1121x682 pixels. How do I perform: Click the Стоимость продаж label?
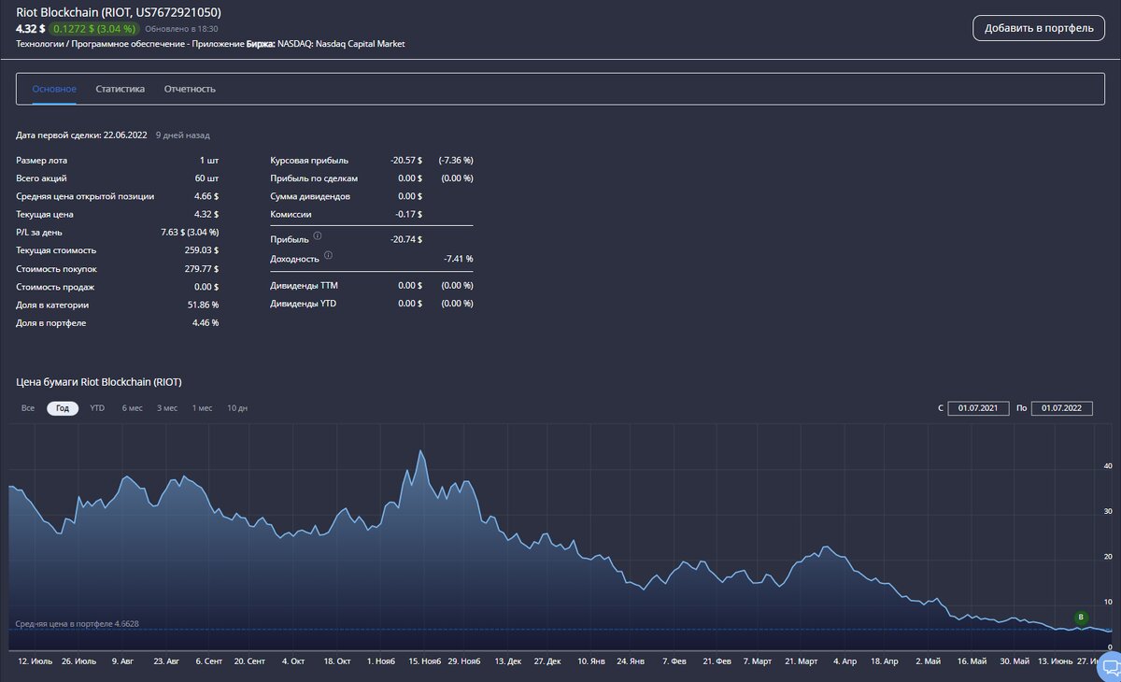[55, 287]
